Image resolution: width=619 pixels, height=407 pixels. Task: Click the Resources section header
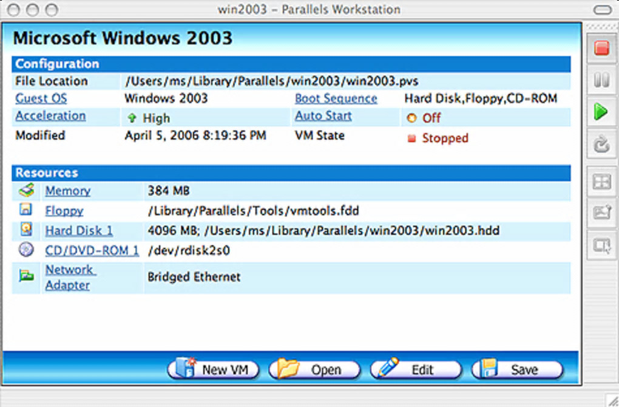[291, 173]
